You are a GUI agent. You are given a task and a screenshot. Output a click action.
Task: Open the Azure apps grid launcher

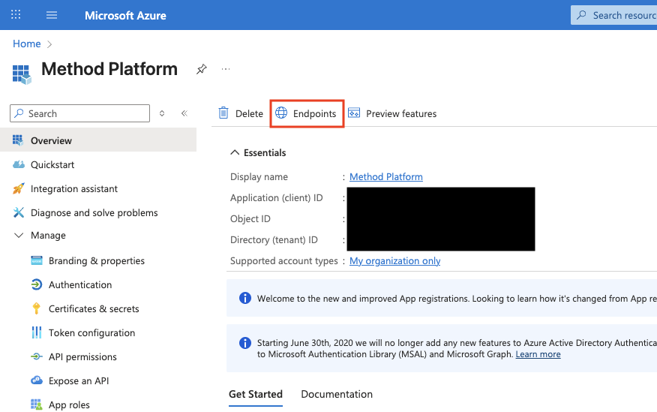(16, 15)
